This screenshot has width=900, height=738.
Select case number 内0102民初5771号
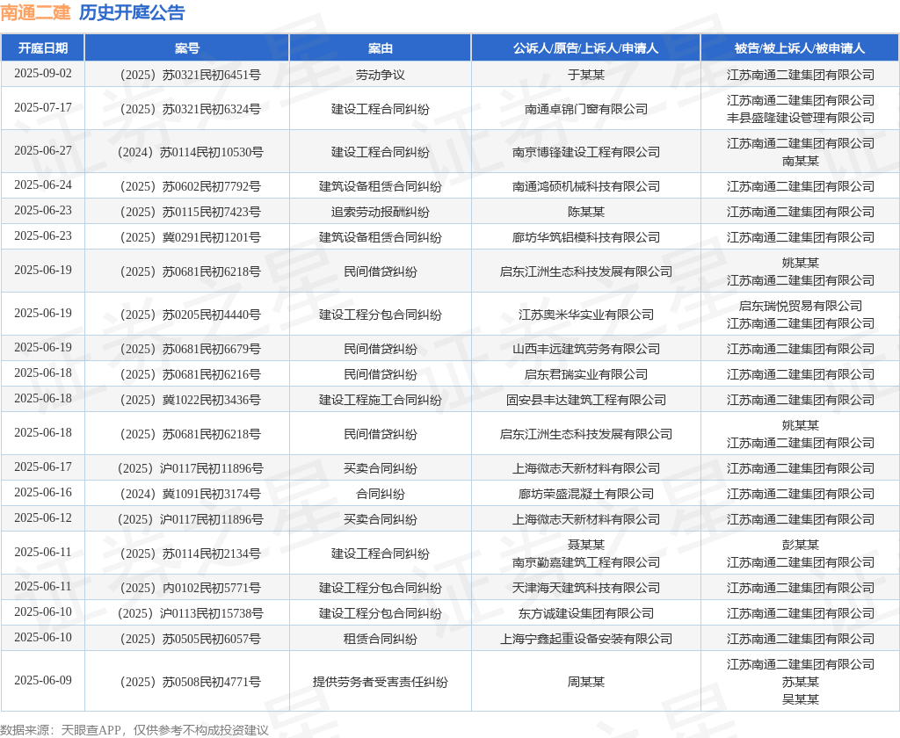pos(191,588)
